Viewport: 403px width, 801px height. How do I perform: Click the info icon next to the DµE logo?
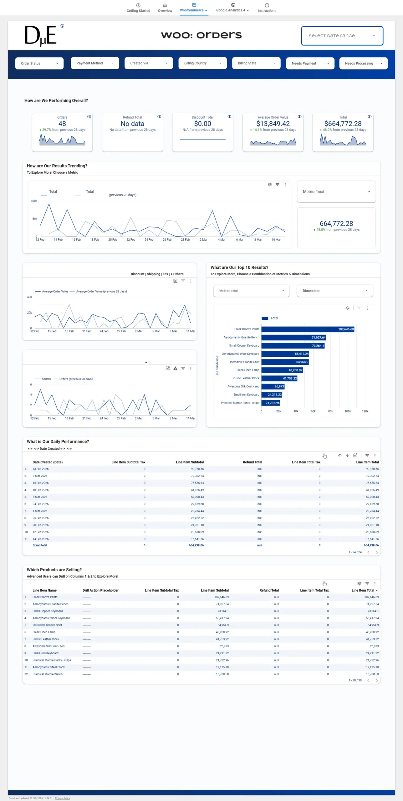click(62, 26)
